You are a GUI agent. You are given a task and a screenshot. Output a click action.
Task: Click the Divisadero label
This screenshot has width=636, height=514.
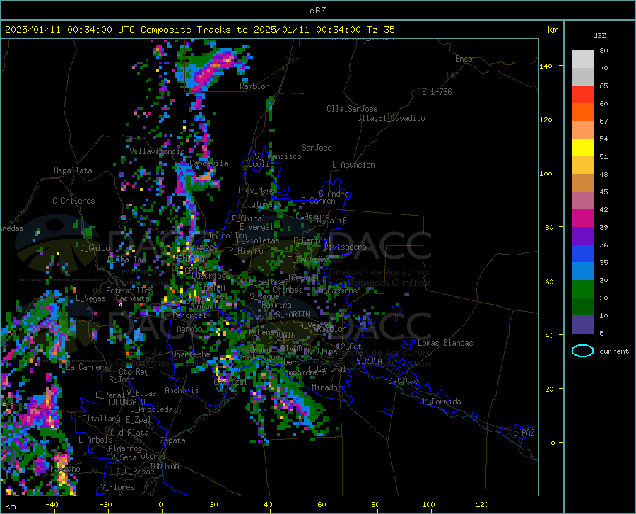pyautogui.click(x=345, y=247)
